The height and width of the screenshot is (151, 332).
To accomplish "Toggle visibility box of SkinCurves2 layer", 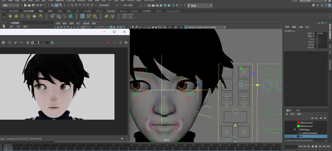I will 287,123.
